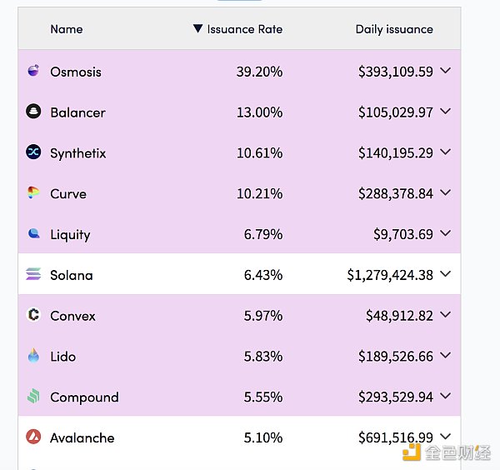Expand the Compound row chevron

point(446,397)
